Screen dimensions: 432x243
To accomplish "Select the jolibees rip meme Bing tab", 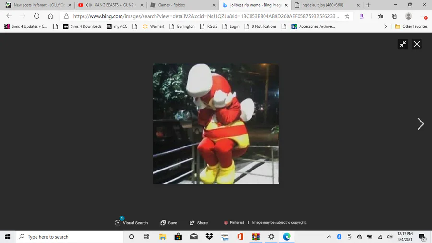I will (255, 5).
